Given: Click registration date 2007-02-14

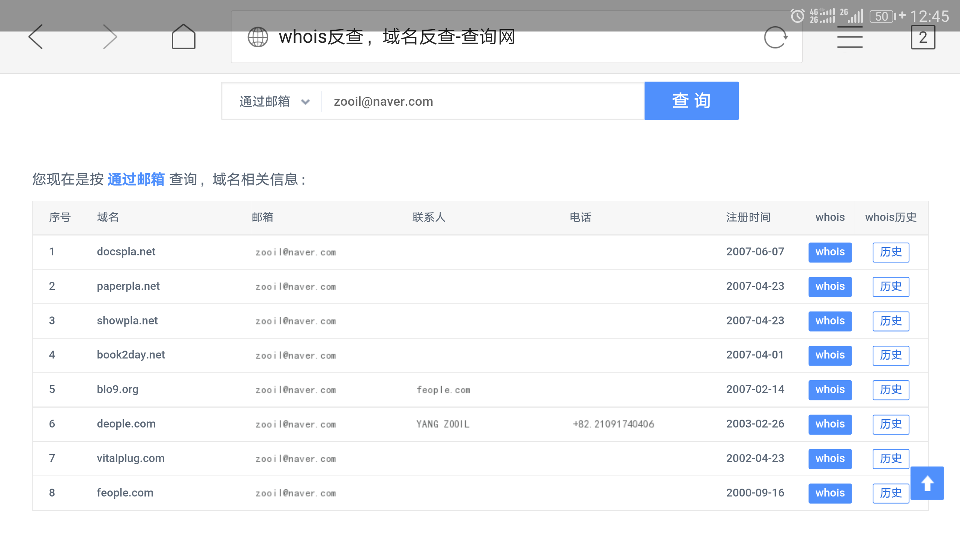Looking at the screenshot, I should [x=755, y=389].
